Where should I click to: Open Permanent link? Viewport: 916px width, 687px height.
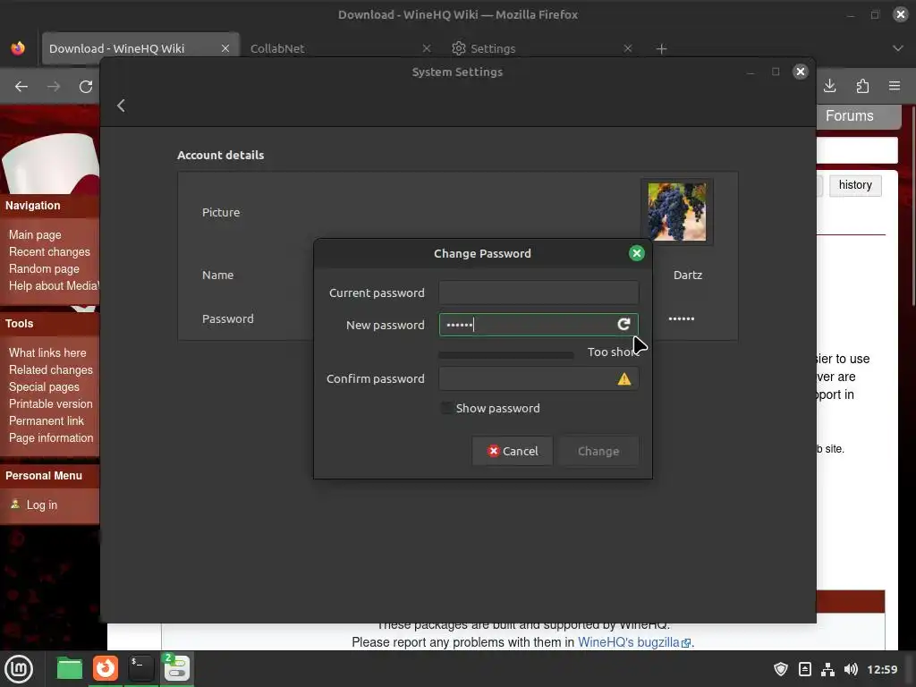[x=47, y=420]
